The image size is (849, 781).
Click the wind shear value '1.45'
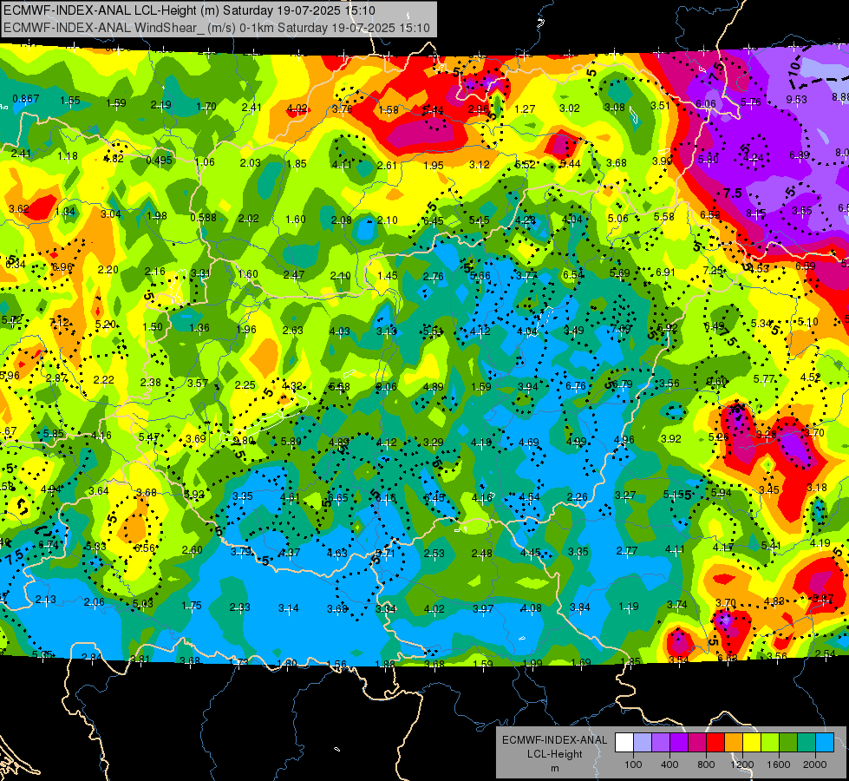387,275
